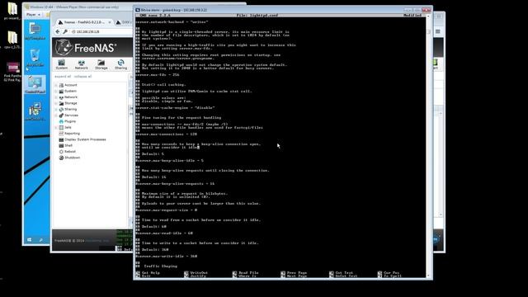Screen dimensions: 528x297
Task: Expand the Jails tree node
Action: tap(56, 128)
